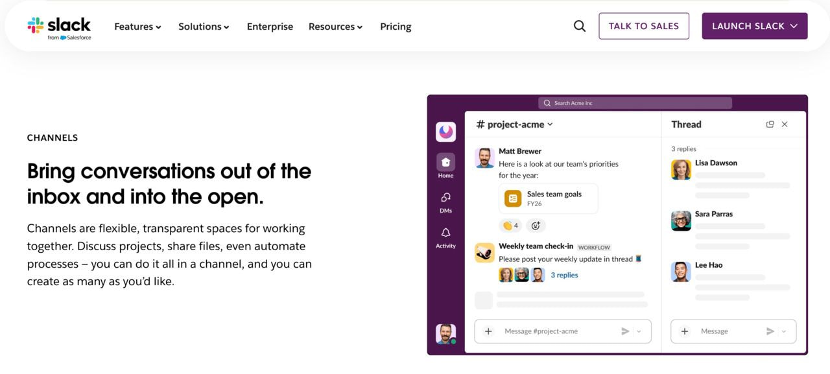The width and height of the screenshot is (830, 374).
Task: Click the Acme workspace icon in sidebar
Action: pyautogui.click(x=445, y=132)
